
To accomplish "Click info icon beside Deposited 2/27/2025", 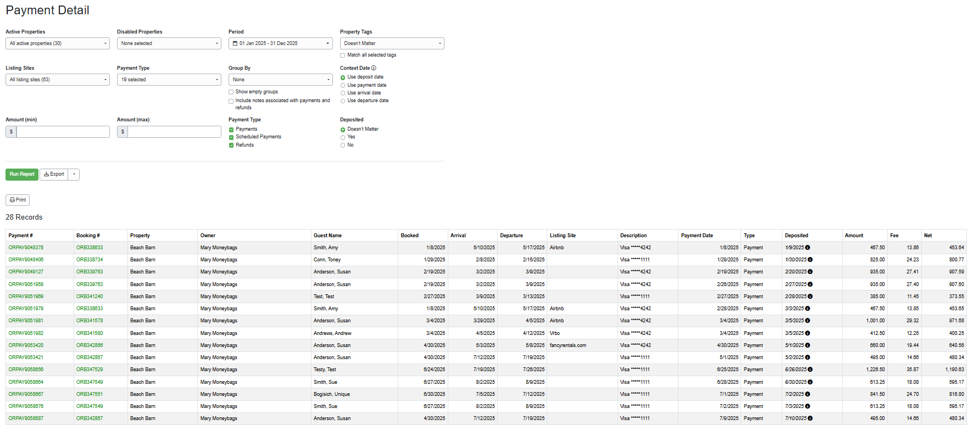I will 810,284.
